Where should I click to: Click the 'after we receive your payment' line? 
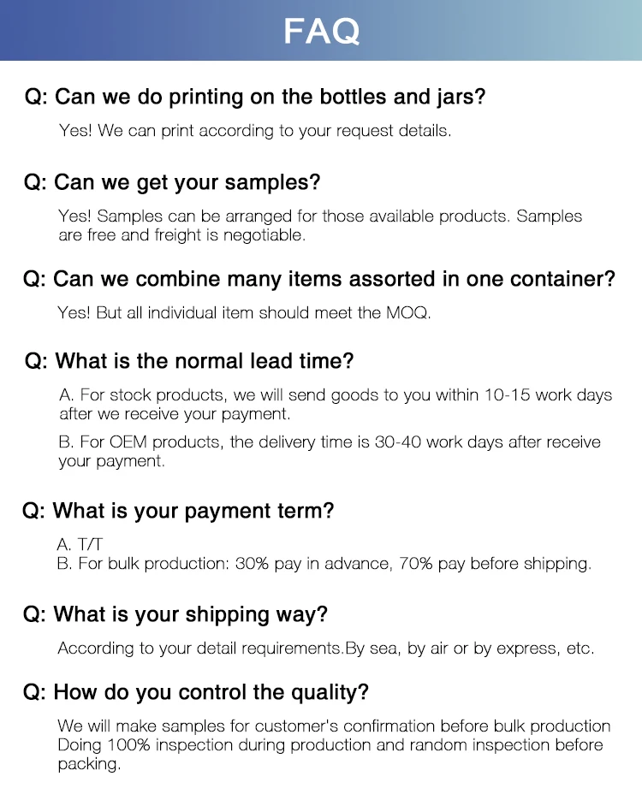(175, 414)
